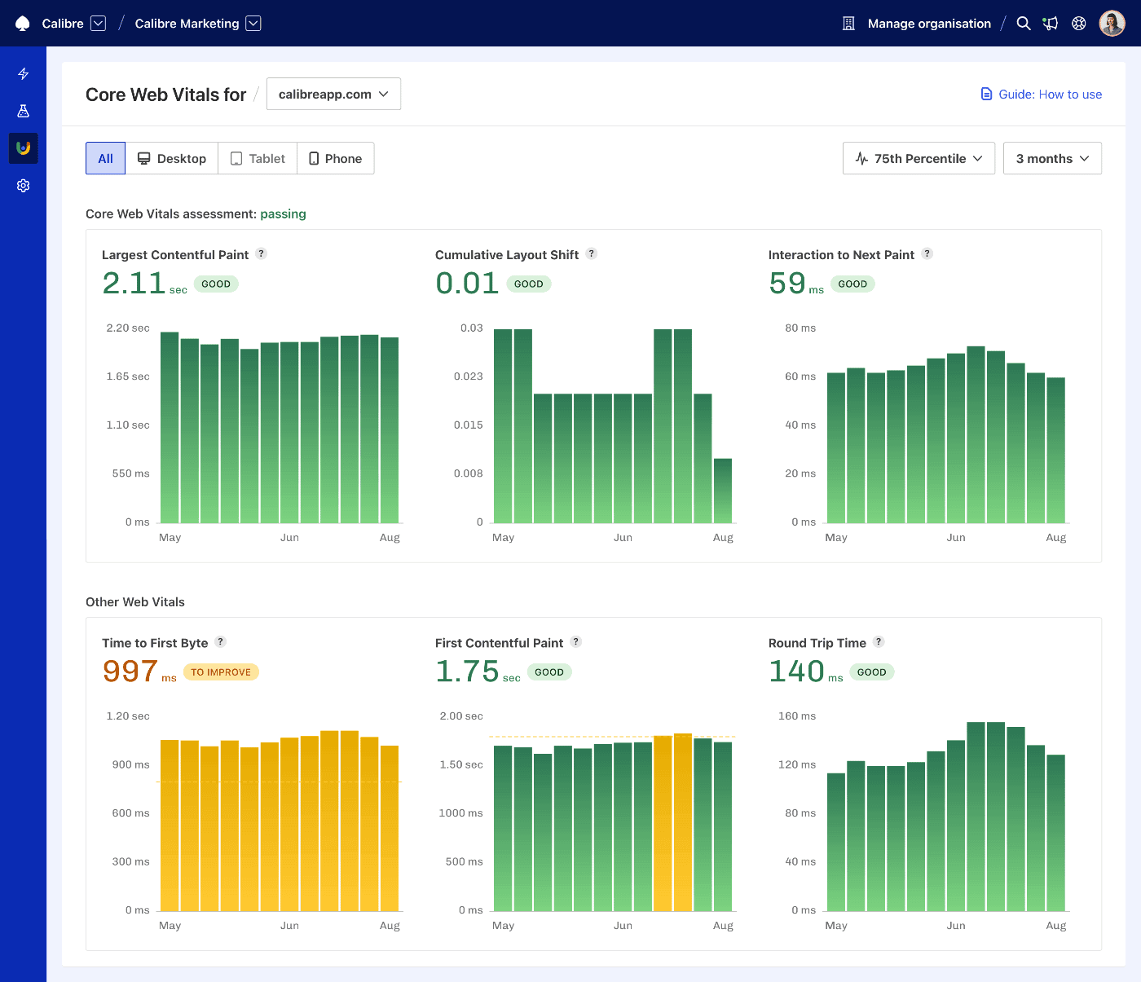Open the 3 months time range dropdown
The image size is (1141, 982).
[x=1052, y=158]
